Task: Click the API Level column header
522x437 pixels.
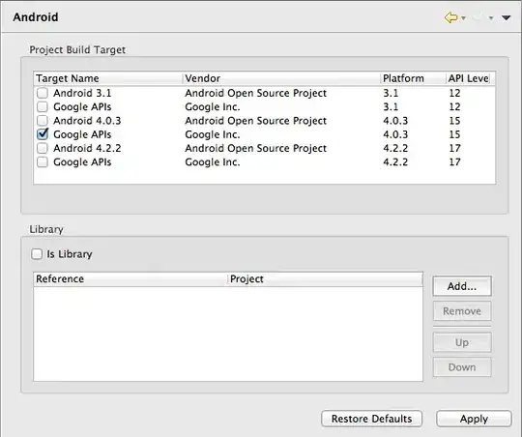Action: [x=471, y=78]
